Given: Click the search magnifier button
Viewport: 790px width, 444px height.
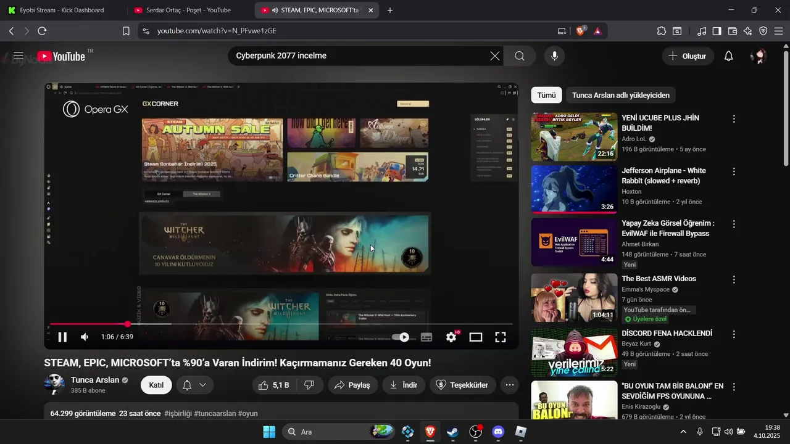Looking at the screenshot, I should tap(520, 56).
